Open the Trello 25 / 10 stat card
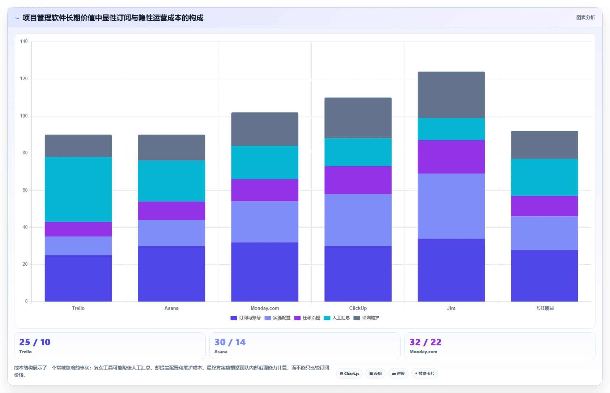The height and width of the screenshot is (393, 610). pos(110,346)
